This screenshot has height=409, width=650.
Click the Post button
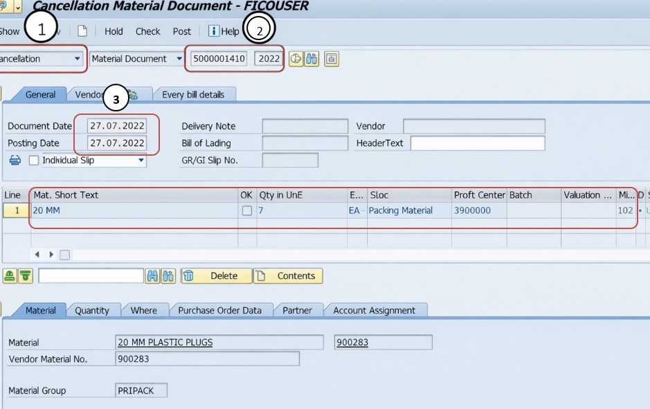(x=182, y=31)
